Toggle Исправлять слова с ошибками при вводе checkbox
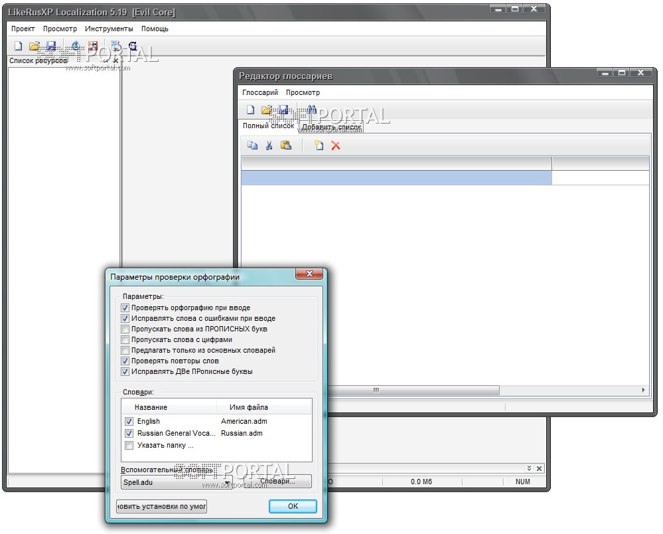Image resolution: width=663 pixels, height=534 pixels. (x=125, y=318)
